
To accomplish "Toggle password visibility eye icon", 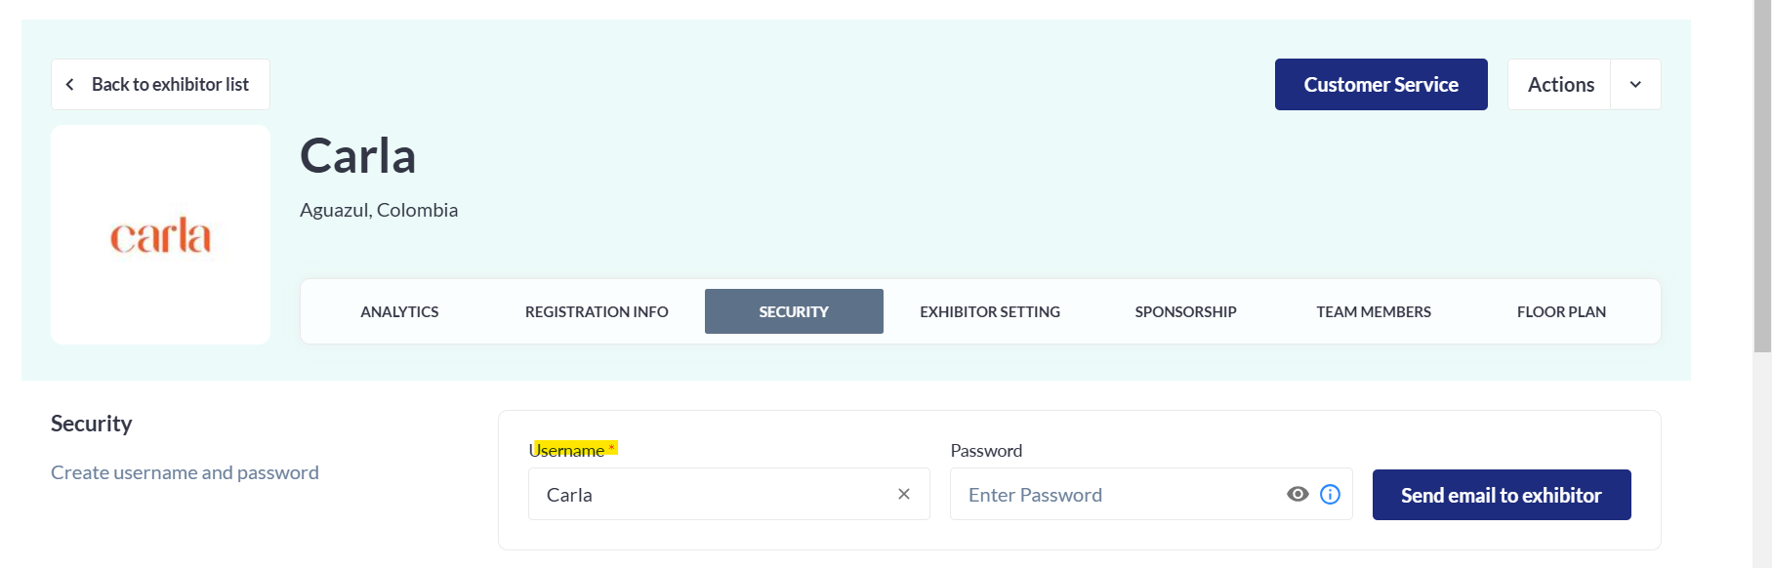I will pos(1298,494).
